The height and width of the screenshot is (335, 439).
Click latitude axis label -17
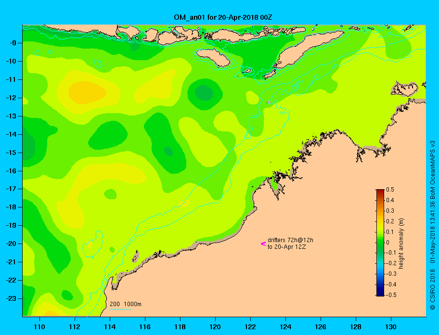[11, 189]
